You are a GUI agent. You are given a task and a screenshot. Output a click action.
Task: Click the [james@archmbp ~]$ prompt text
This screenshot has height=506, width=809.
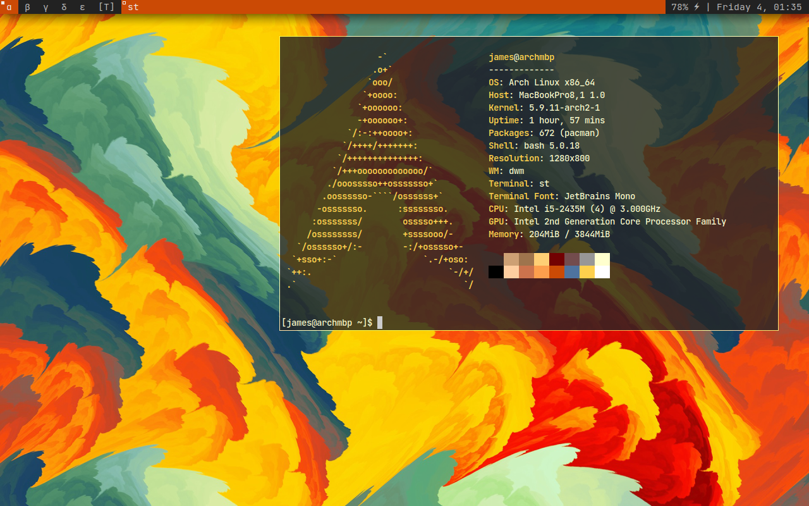click(x=327, y=323)
